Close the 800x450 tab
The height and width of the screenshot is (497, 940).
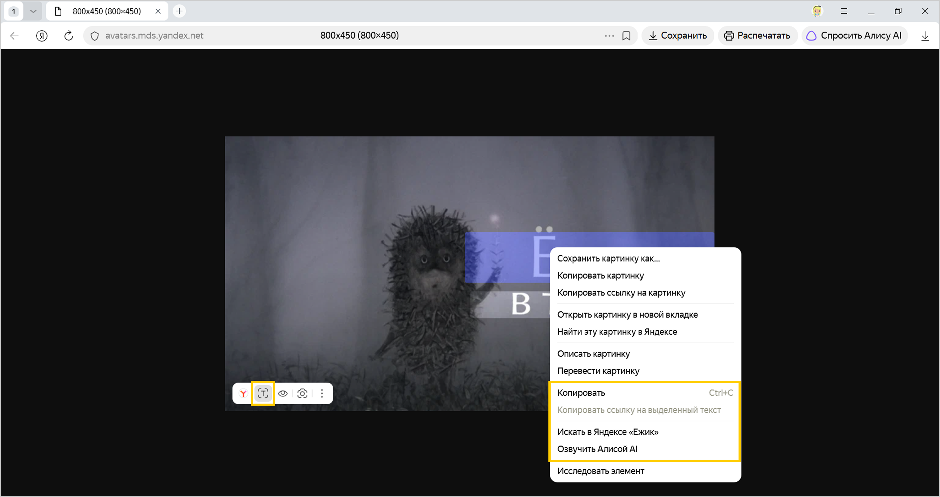click(158, 11)
